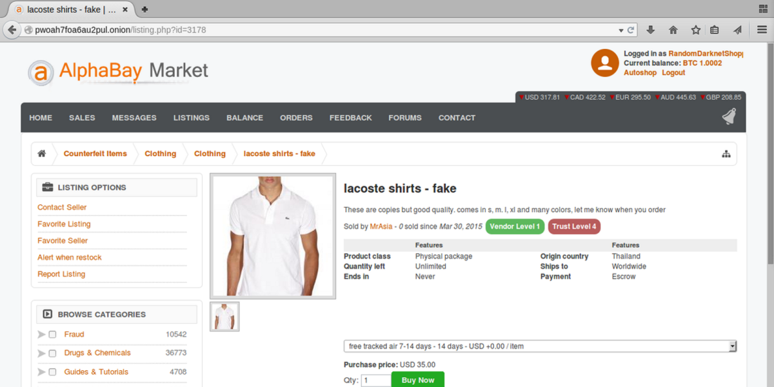Click the briefcase icon beside Listing Options

[x=48, y=188]
